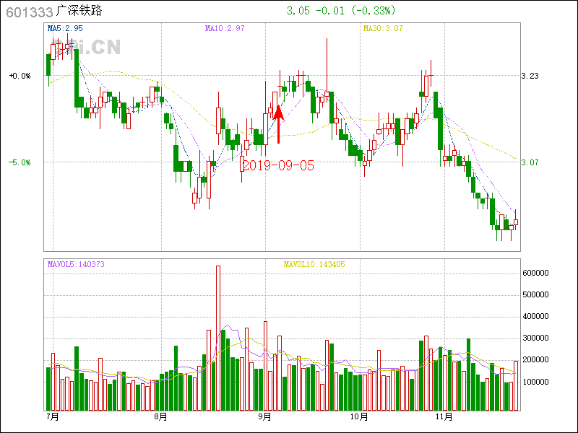Jump to 8月 on the time axis

(x=160, y=417)
